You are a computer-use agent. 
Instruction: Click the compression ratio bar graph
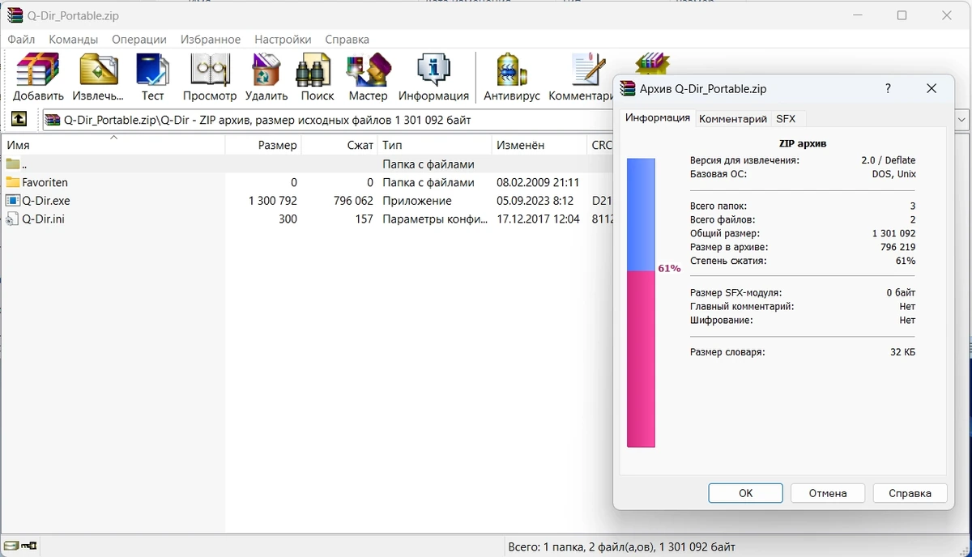coord(641,303)
